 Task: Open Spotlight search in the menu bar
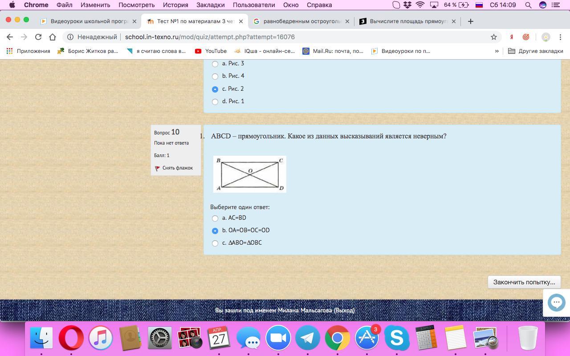[x=528, y=5]
